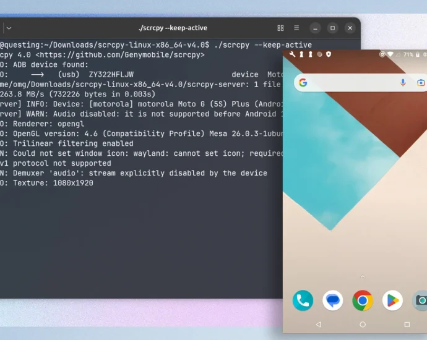This screenshot has width=427, height=340.
Task: Close the scrcpy terminal window
Action: point(350,28)
